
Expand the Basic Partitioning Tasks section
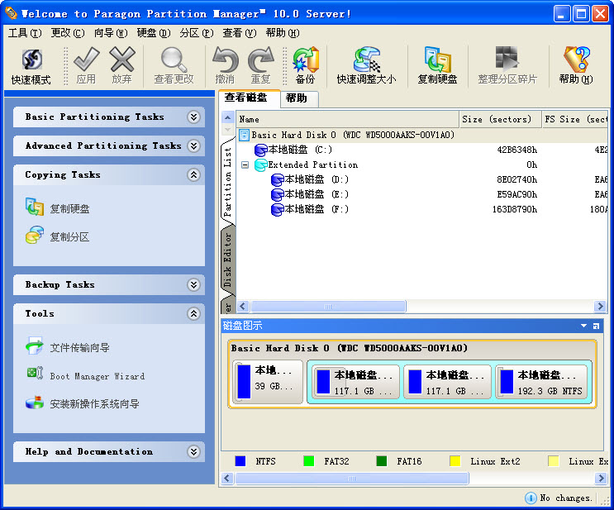(193, 117)
